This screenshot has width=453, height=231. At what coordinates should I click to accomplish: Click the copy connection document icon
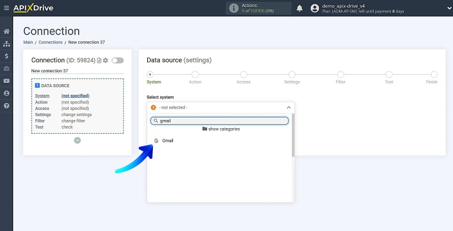pos(99,60)
